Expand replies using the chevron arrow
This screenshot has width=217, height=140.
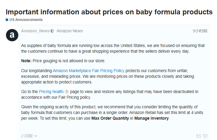pyautogui.click(x=36, y=136)
